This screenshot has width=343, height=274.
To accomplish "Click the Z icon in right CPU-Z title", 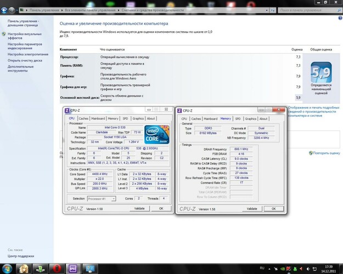I will 179,111.
